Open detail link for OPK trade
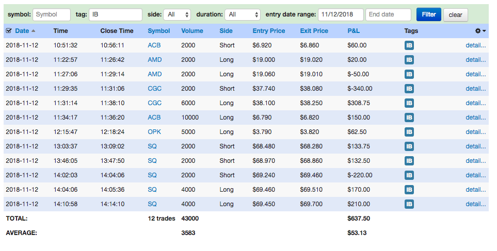 [x=475, y=132]
